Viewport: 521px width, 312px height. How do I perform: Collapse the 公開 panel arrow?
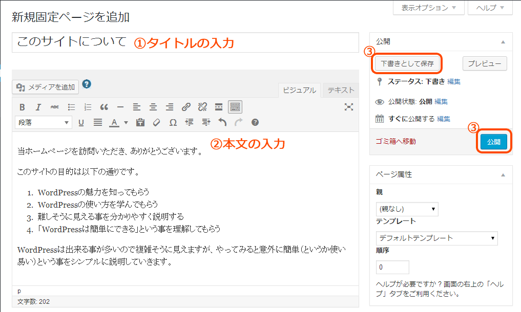coord(503,42)
